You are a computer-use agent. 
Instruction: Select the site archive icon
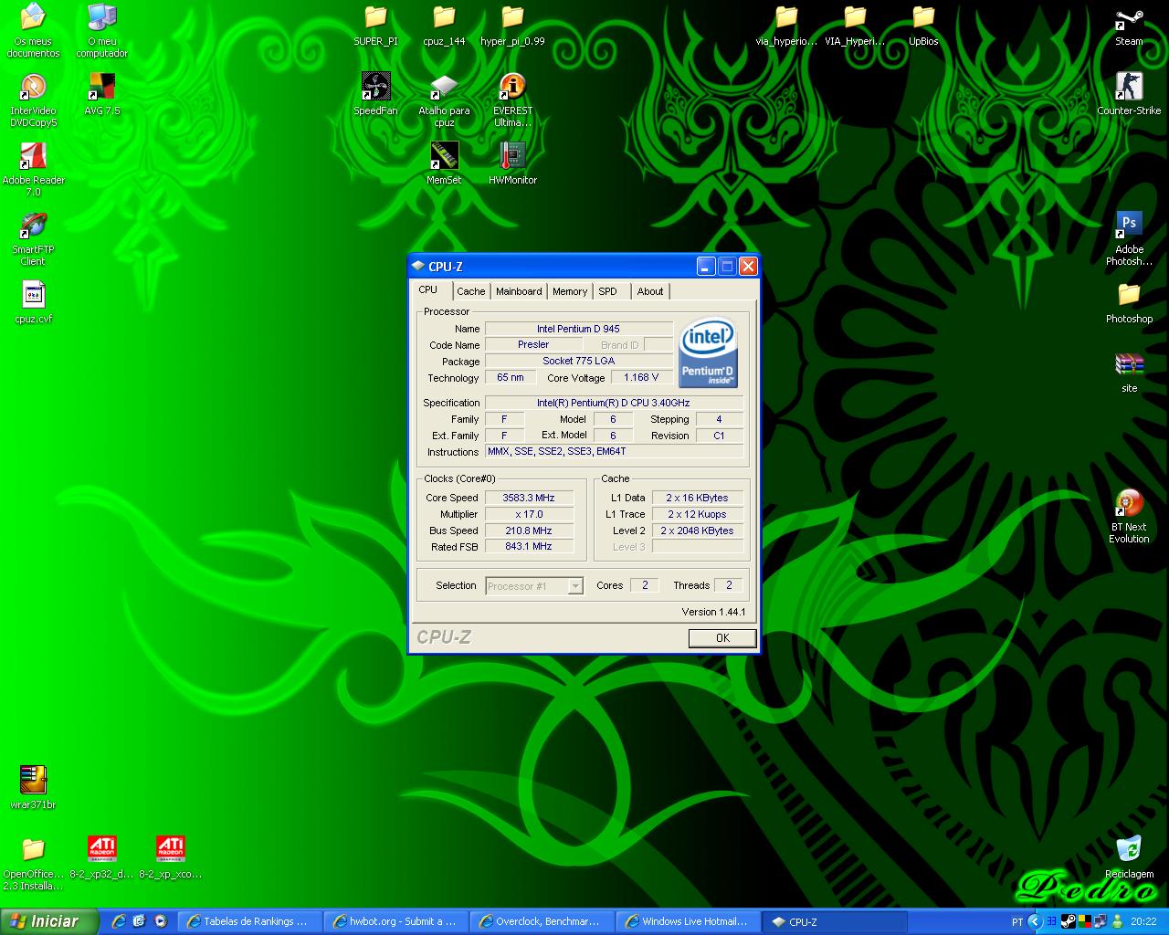(x=1129, y=373)
